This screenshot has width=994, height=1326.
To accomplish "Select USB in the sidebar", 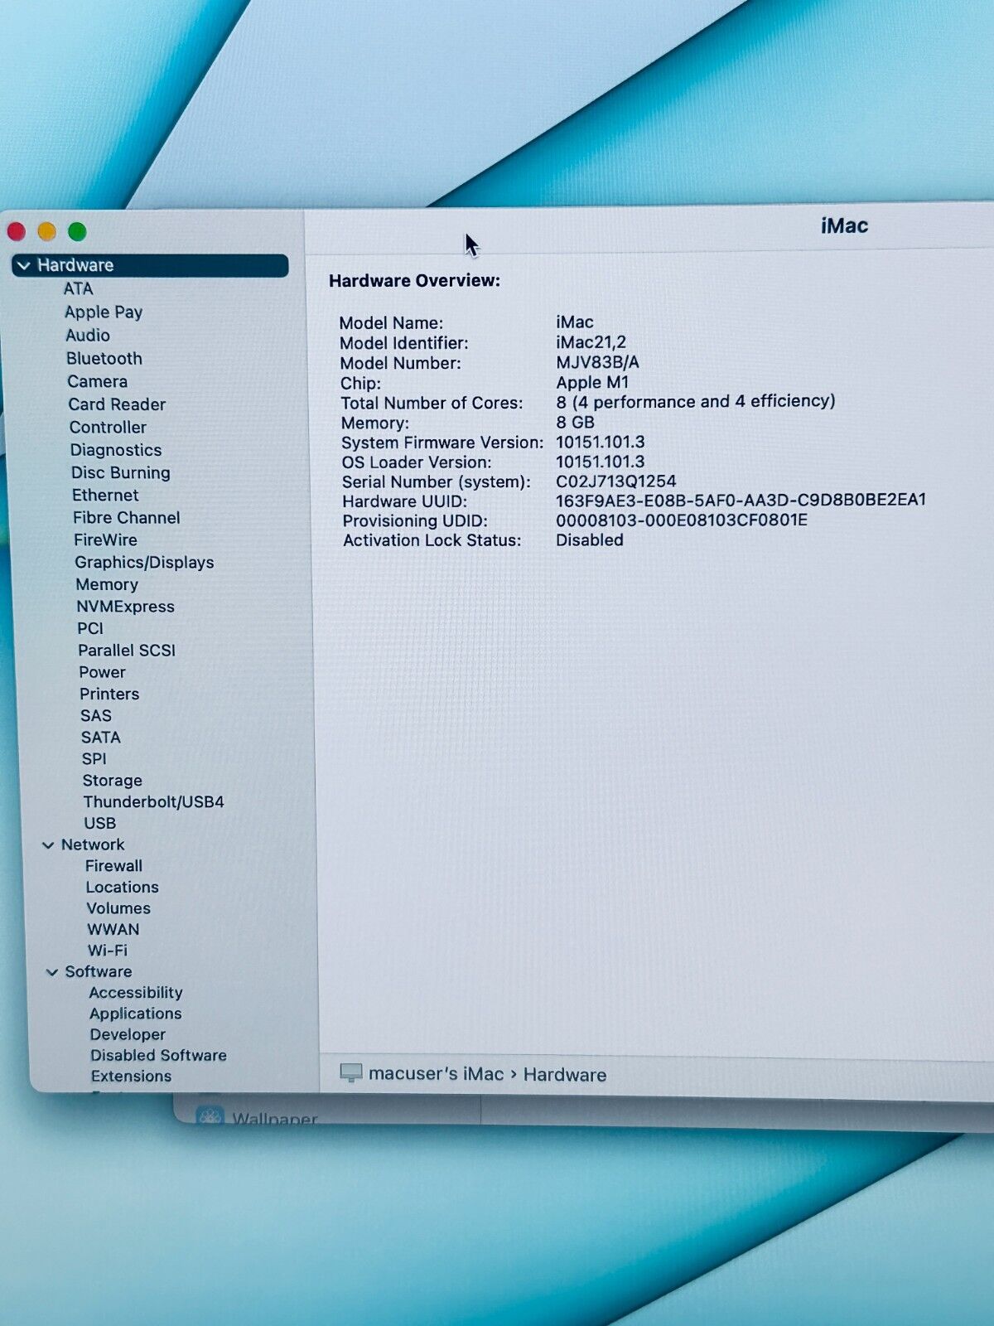I will click(x=100, y=823).
